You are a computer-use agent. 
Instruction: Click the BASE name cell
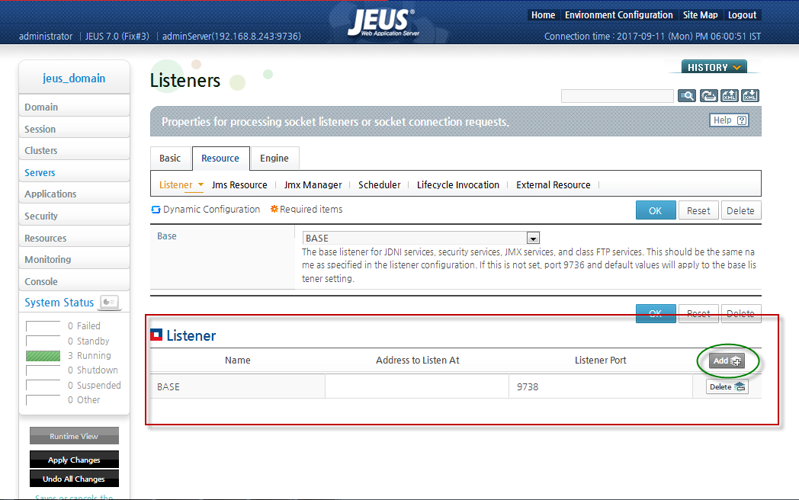coord(237,387)
